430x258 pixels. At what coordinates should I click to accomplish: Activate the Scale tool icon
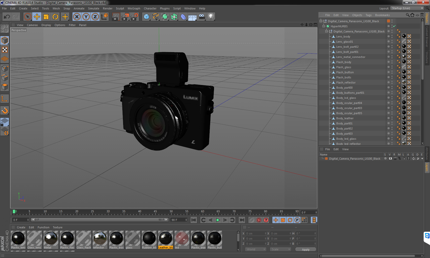[46, 17]
